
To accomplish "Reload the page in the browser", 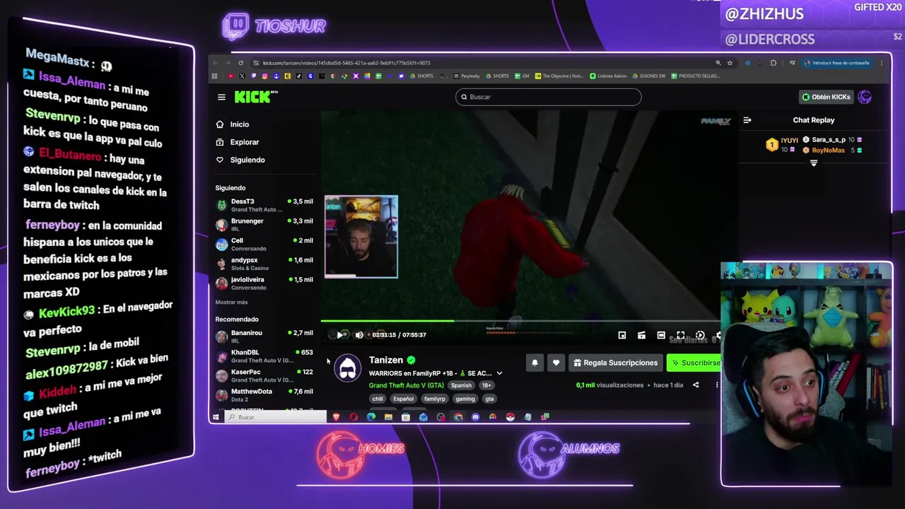I will [240, 63].
